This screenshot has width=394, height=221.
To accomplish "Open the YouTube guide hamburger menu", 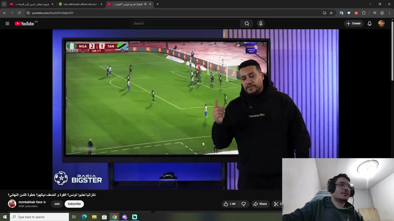I will tap(7, 23).
